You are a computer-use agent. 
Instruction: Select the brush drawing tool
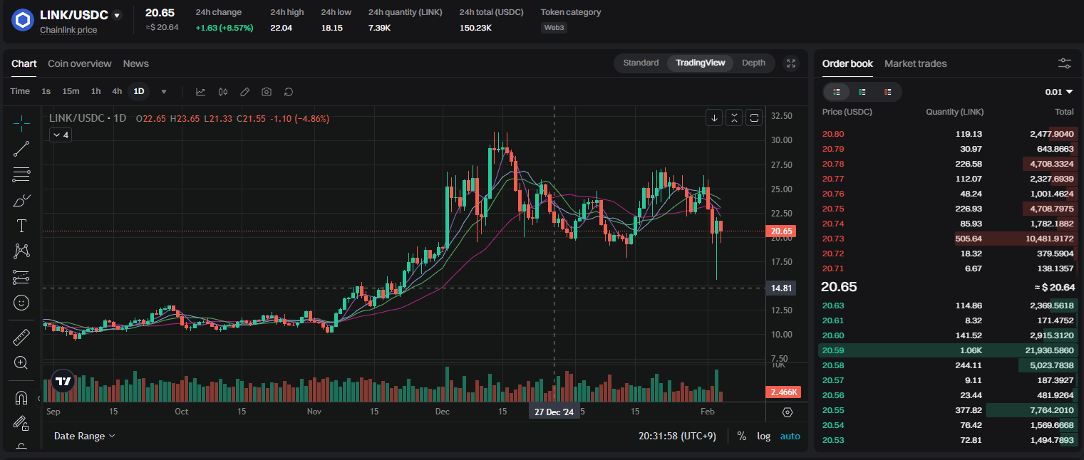click(21, 200)
